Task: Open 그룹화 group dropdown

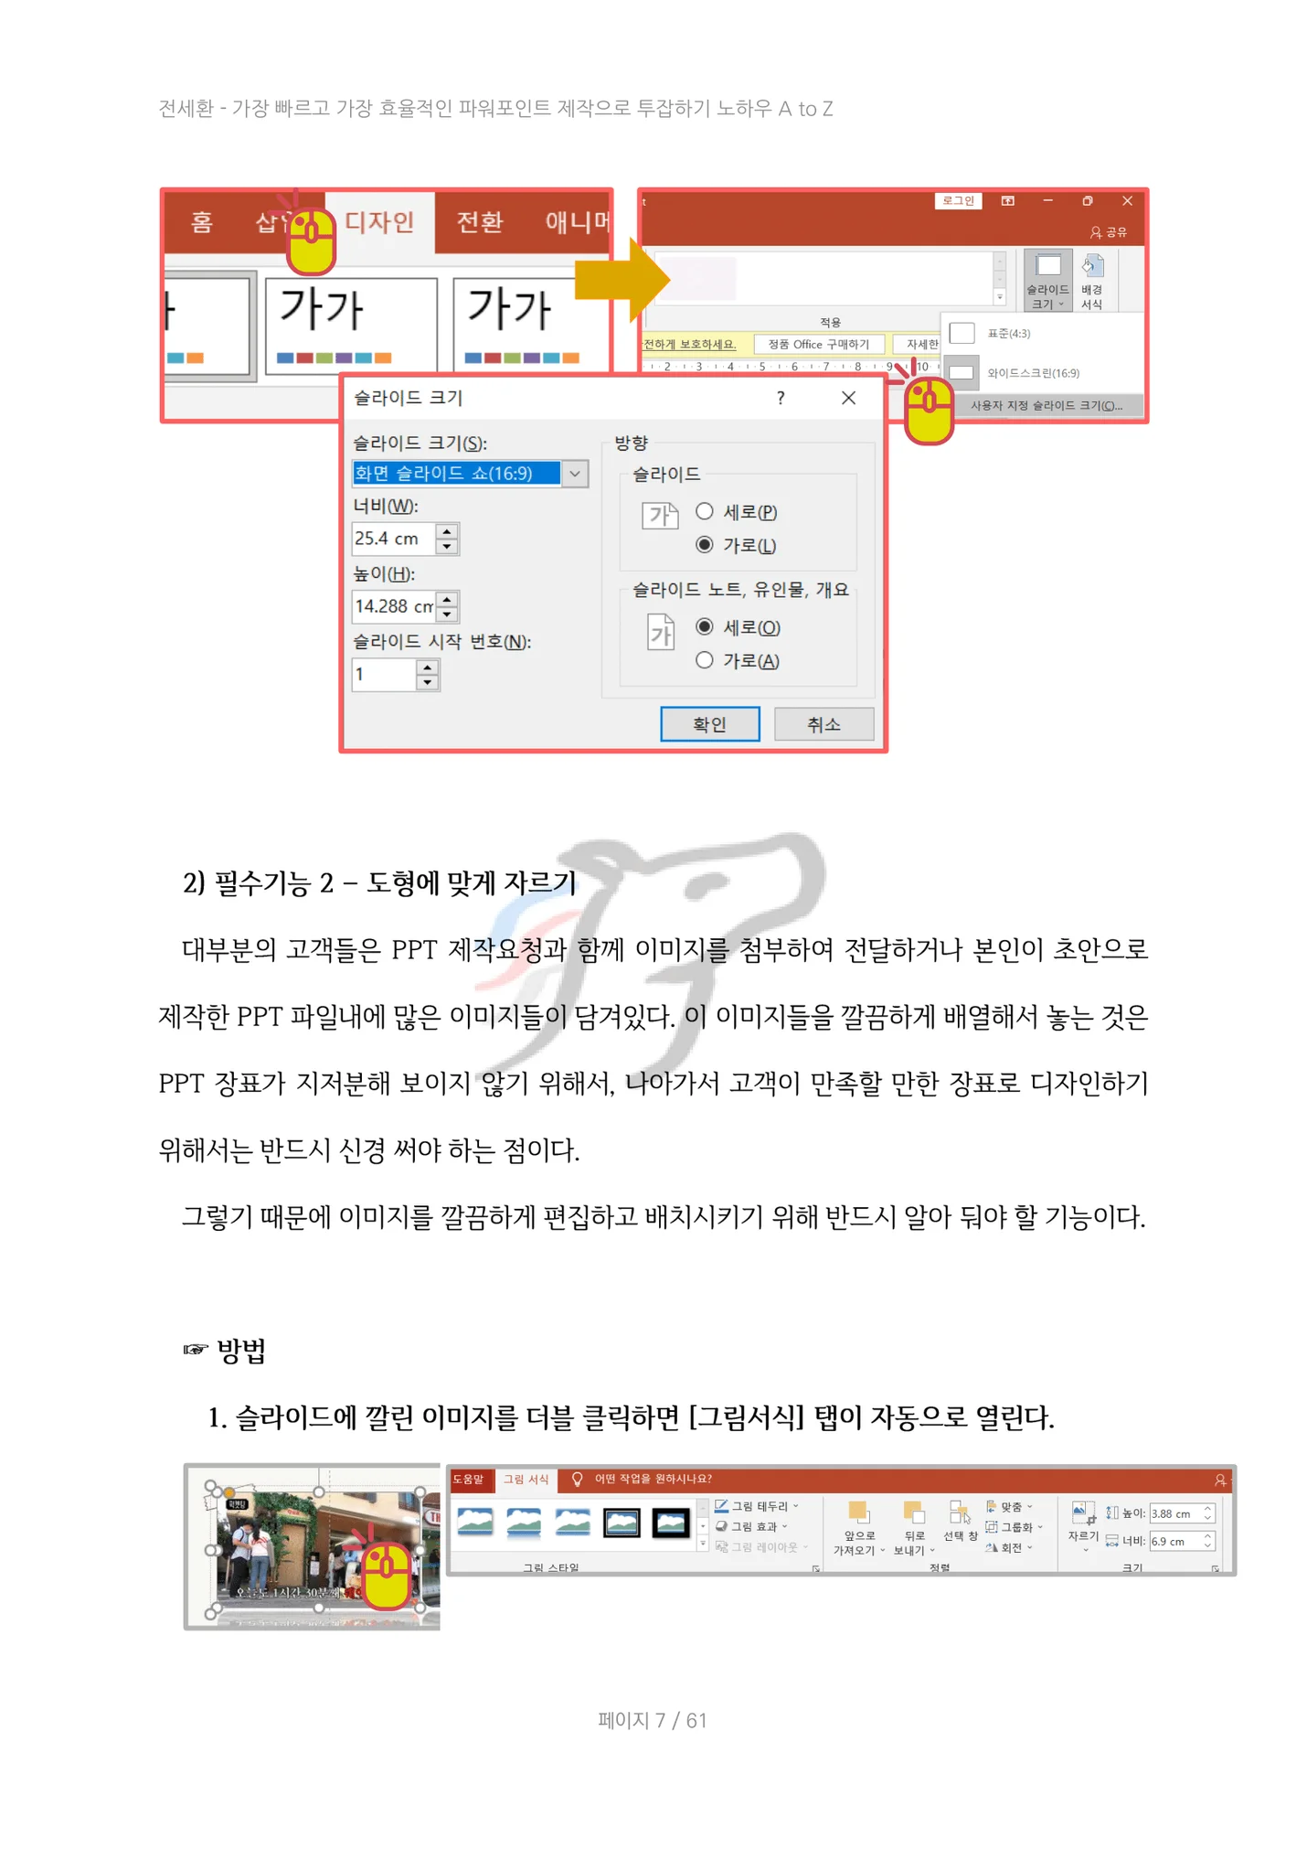Action: (1015, 1525)
